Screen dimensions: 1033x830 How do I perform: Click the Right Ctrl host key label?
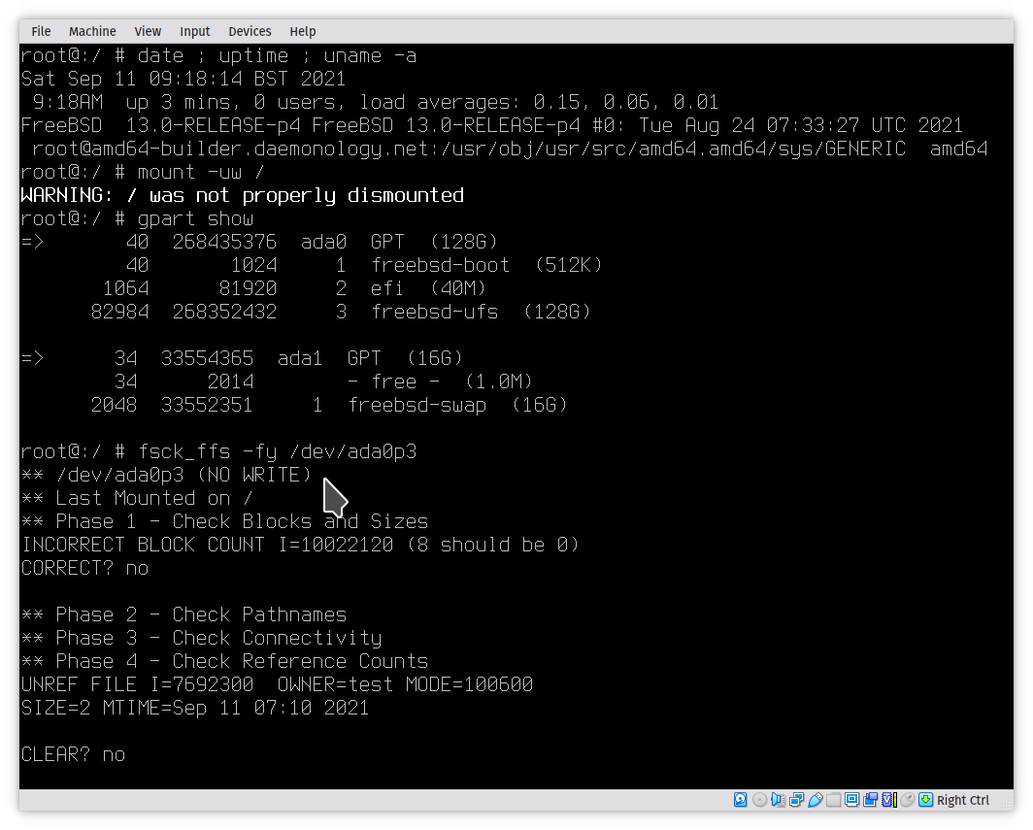click(963, 800)
